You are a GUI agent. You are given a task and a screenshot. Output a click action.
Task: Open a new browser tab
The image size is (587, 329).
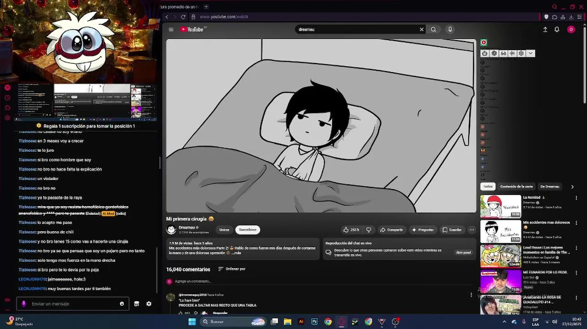(206, 7)
